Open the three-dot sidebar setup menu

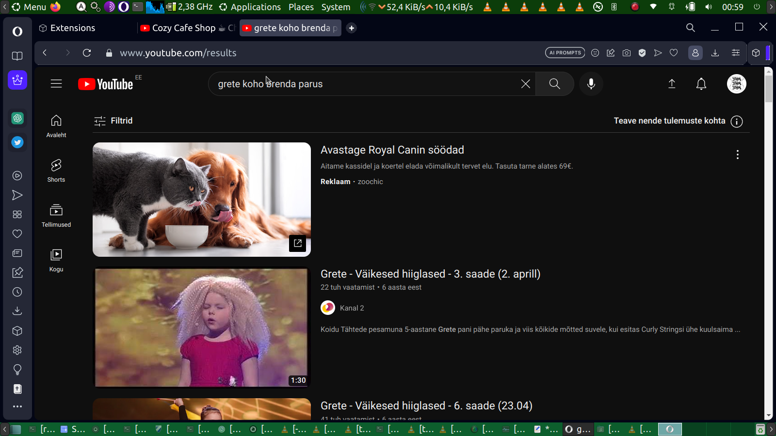(x=17, y=406)
